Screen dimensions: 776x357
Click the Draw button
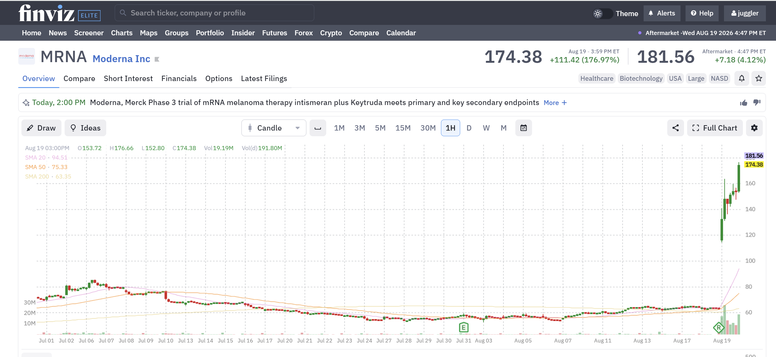pos(41,128)
